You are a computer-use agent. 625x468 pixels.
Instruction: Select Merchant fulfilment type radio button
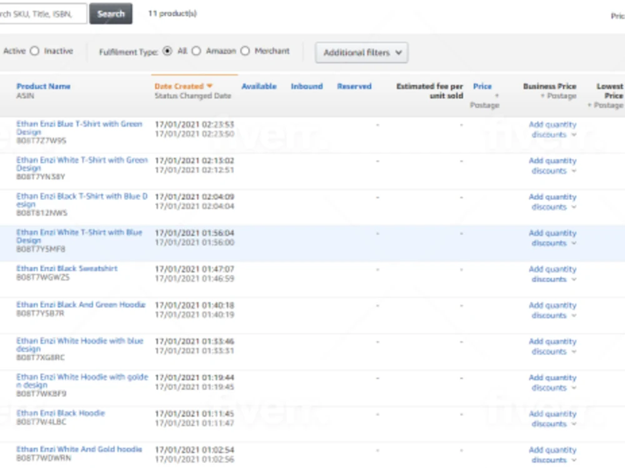pyautogui.click(x=245, y=51)
